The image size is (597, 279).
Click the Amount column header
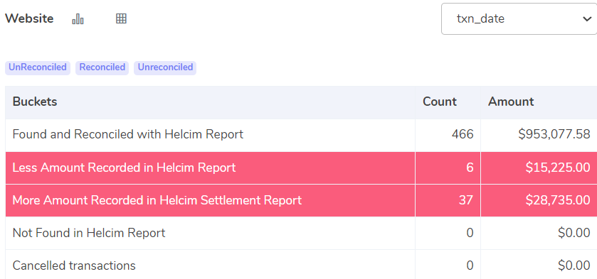(x=511, y=102)
